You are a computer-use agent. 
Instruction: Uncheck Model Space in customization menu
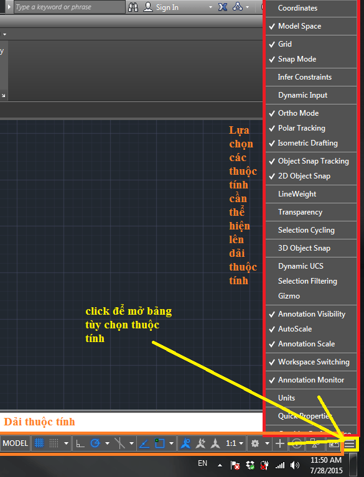pyautogui.click(x=311, y=26)
